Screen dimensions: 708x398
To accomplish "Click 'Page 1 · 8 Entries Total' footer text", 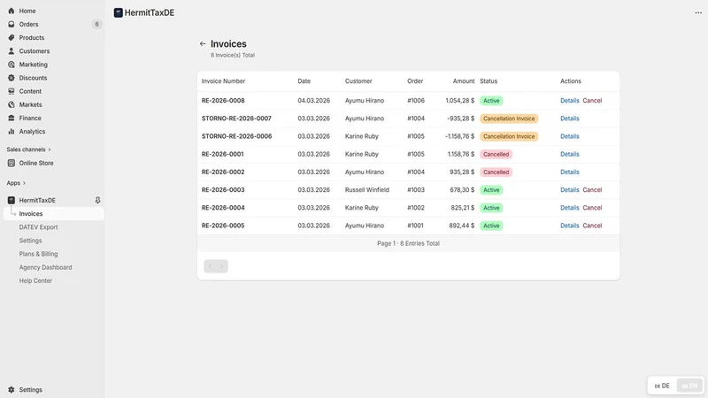I will (408, 243).
